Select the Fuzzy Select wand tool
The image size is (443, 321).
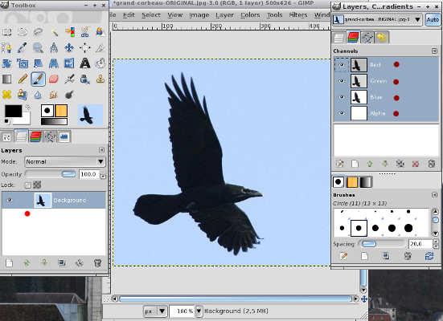[54, 32]
